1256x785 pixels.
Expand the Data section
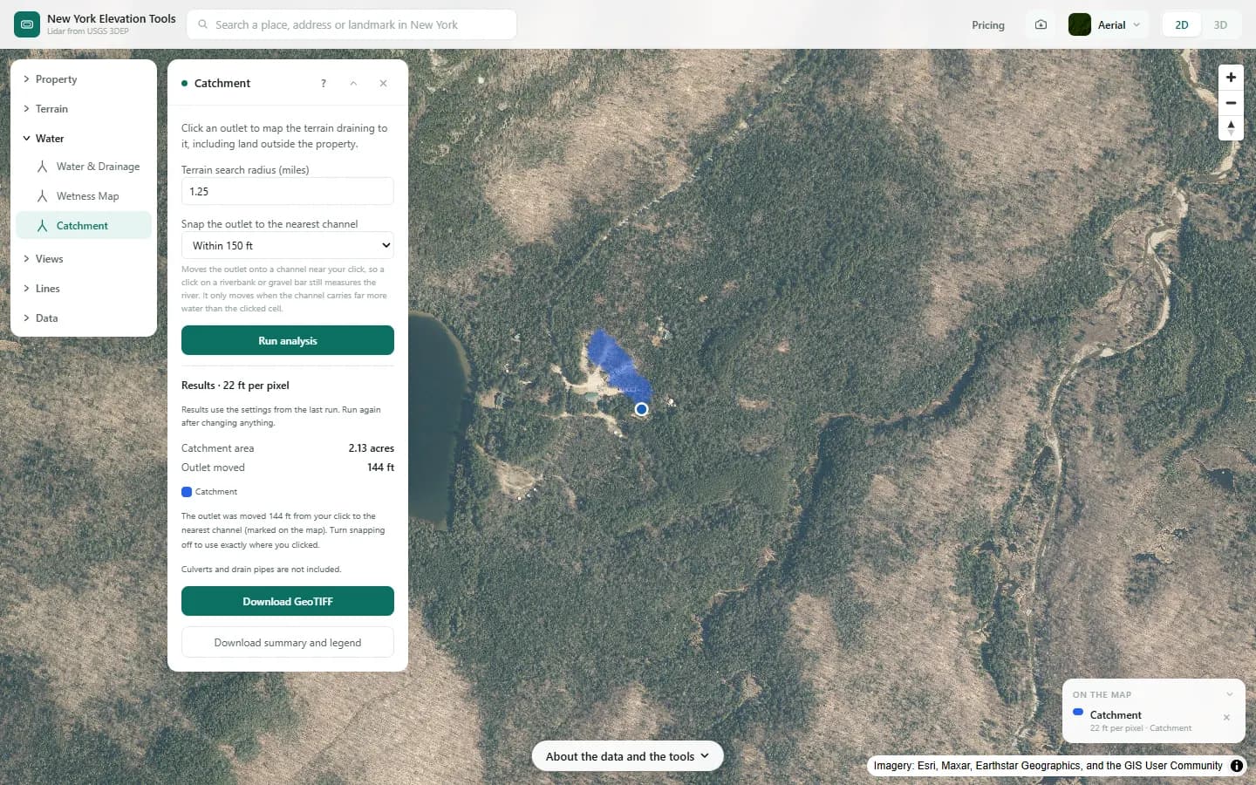pyautogui.click(x=84, y=318)
